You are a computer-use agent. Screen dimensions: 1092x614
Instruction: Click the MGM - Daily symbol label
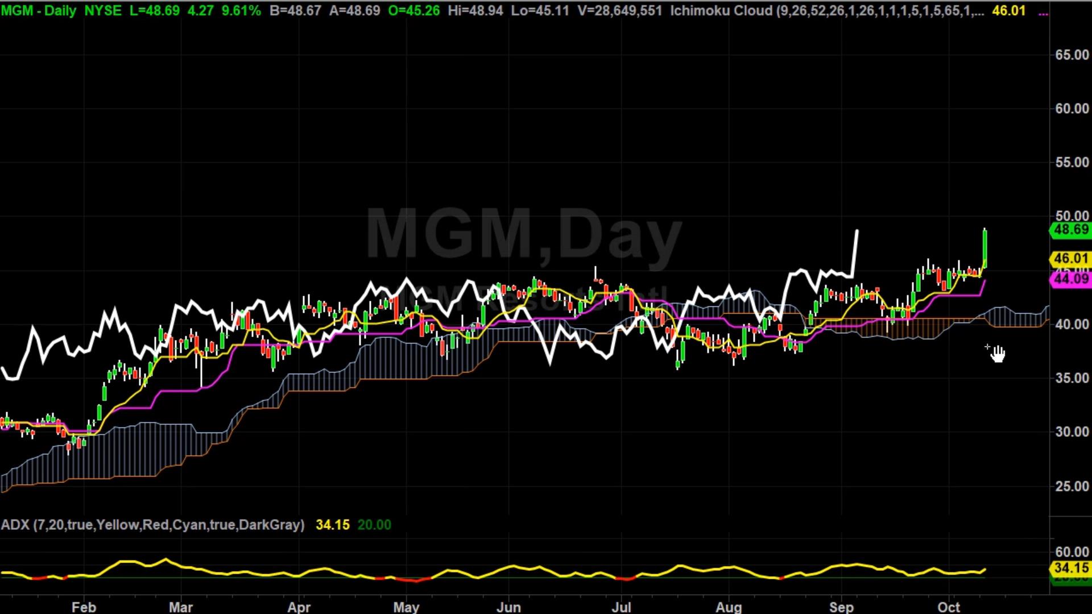click(x=39, y=11)
